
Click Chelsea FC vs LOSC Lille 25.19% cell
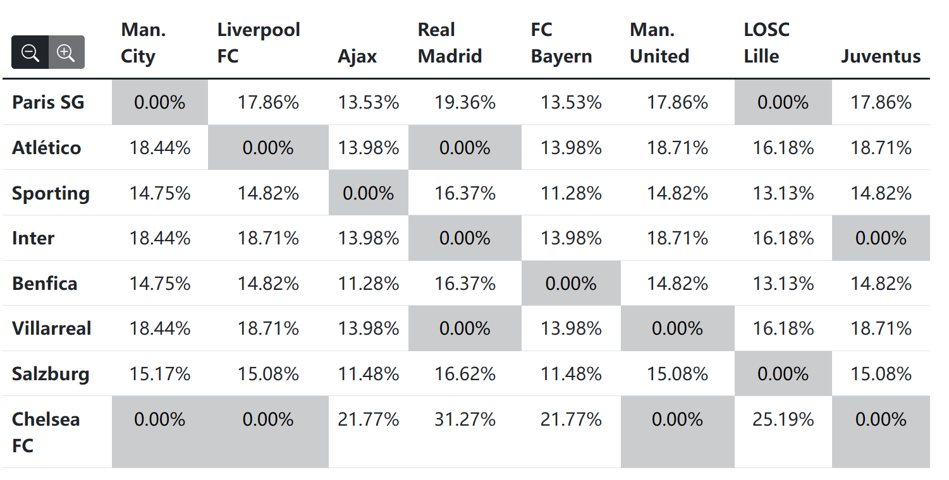pyautogui.click(x=783, y=432)
